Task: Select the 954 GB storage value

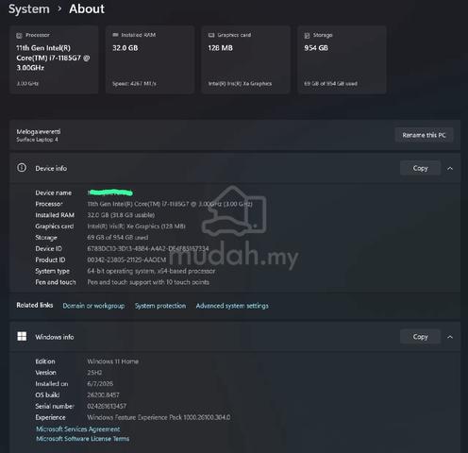Action: point(316,48)
